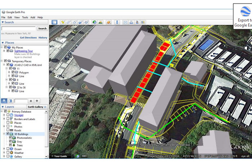The height and width of the screenshot is (168, 252).
Task: Toggle the Temporary Places checkbox
Action: [x=5, y=61]
